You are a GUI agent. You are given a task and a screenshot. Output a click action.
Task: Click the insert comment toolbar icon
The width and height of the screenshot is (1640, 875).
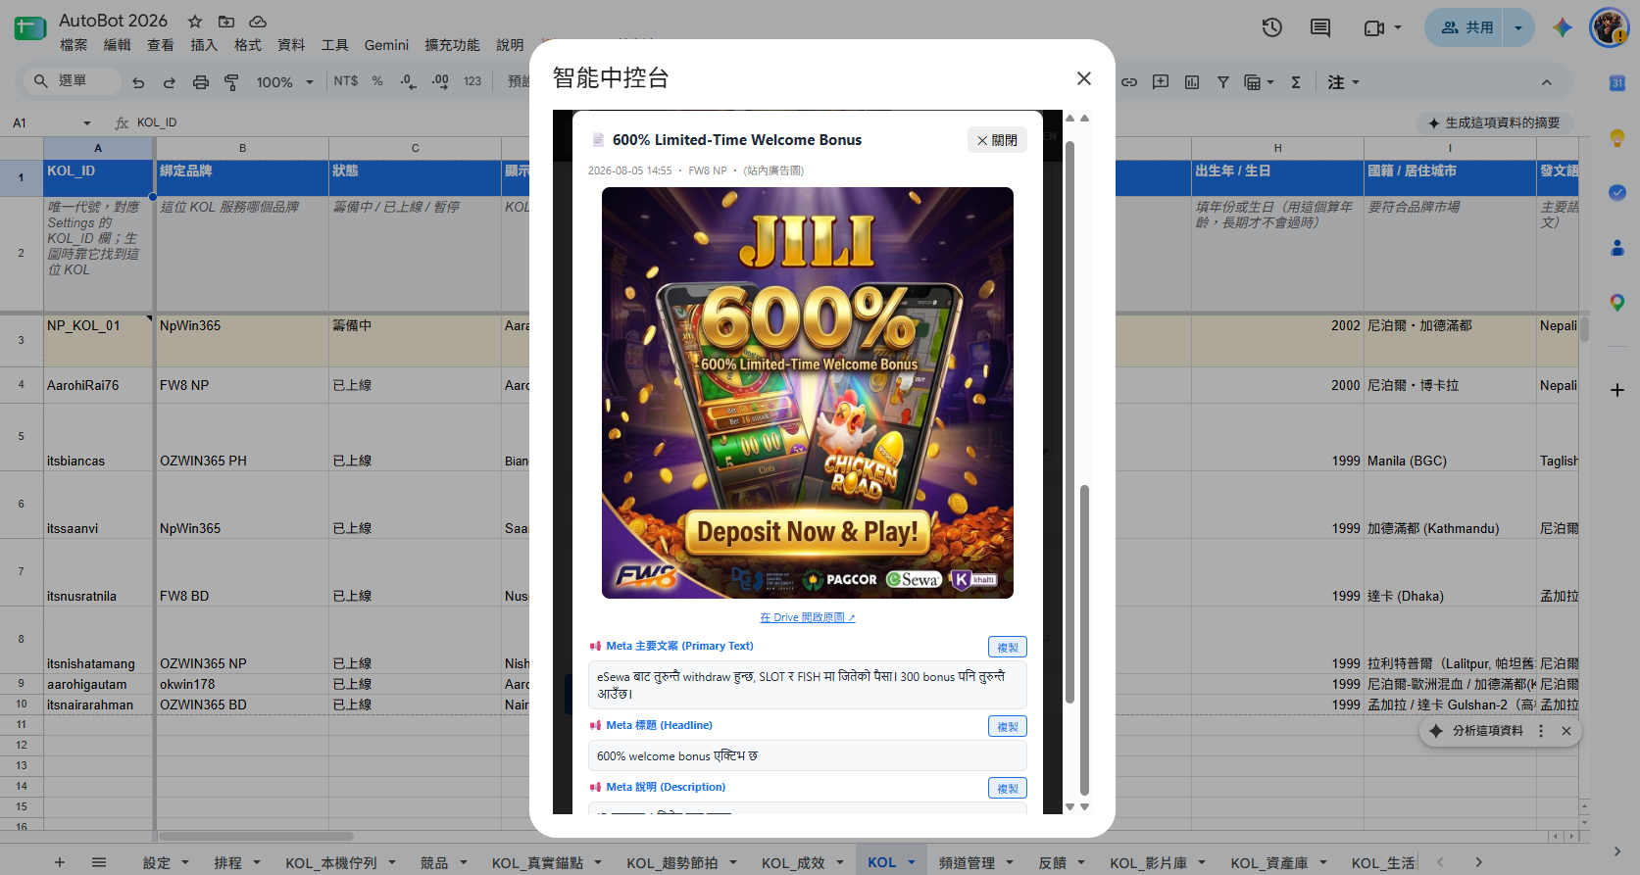pyautogui.click(x=1161, y=82)
